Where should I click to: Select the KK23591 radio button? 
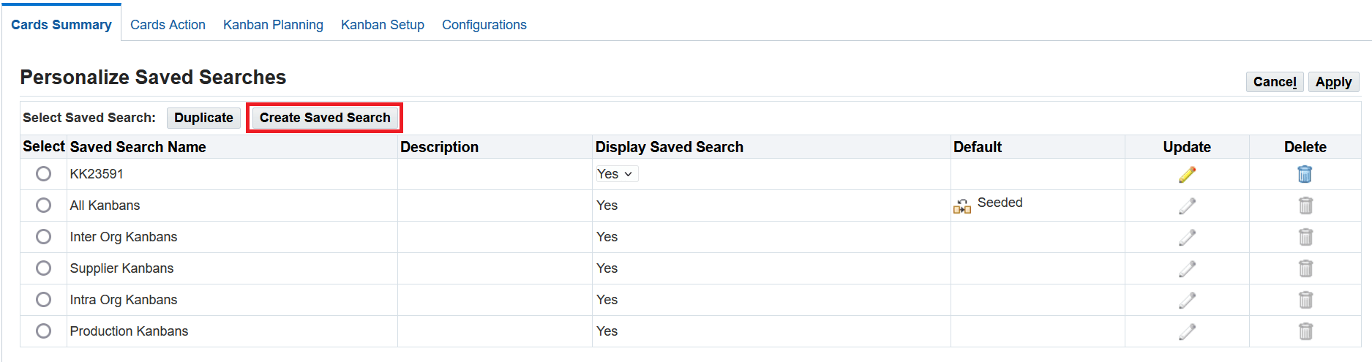click(x=44, y=174)
